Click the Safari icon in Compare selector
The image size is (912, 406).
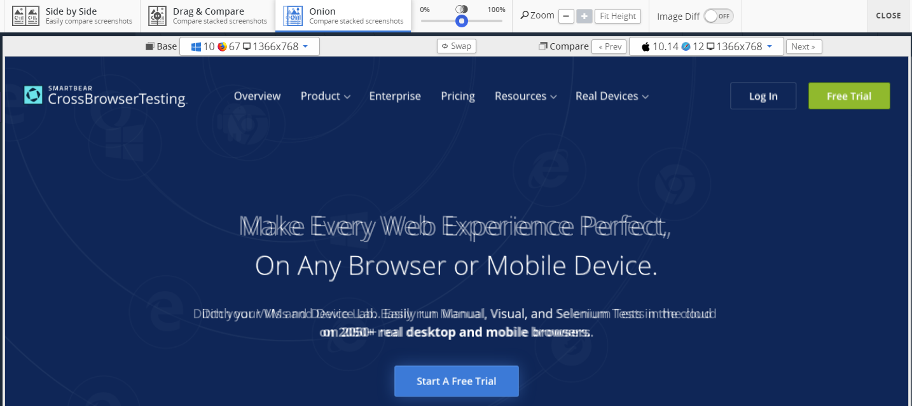pos(686,46)
